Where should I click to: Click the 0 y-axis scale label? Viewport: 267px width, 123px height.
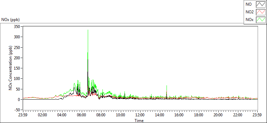(x=19, y=100)
